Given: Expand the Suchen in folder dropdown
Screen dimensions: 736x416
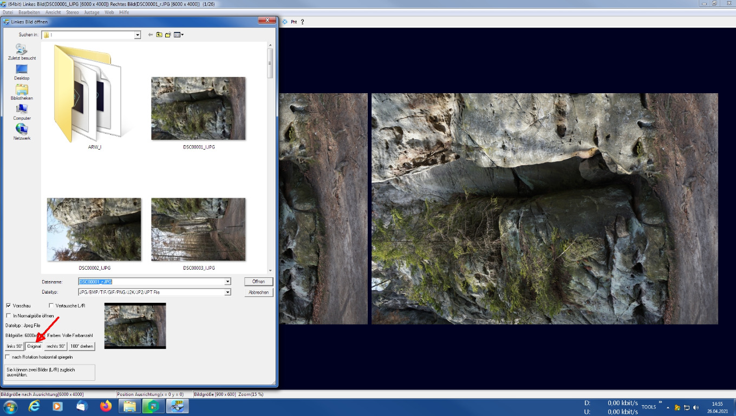Looking at the screenshot, I should click(137, 35).
